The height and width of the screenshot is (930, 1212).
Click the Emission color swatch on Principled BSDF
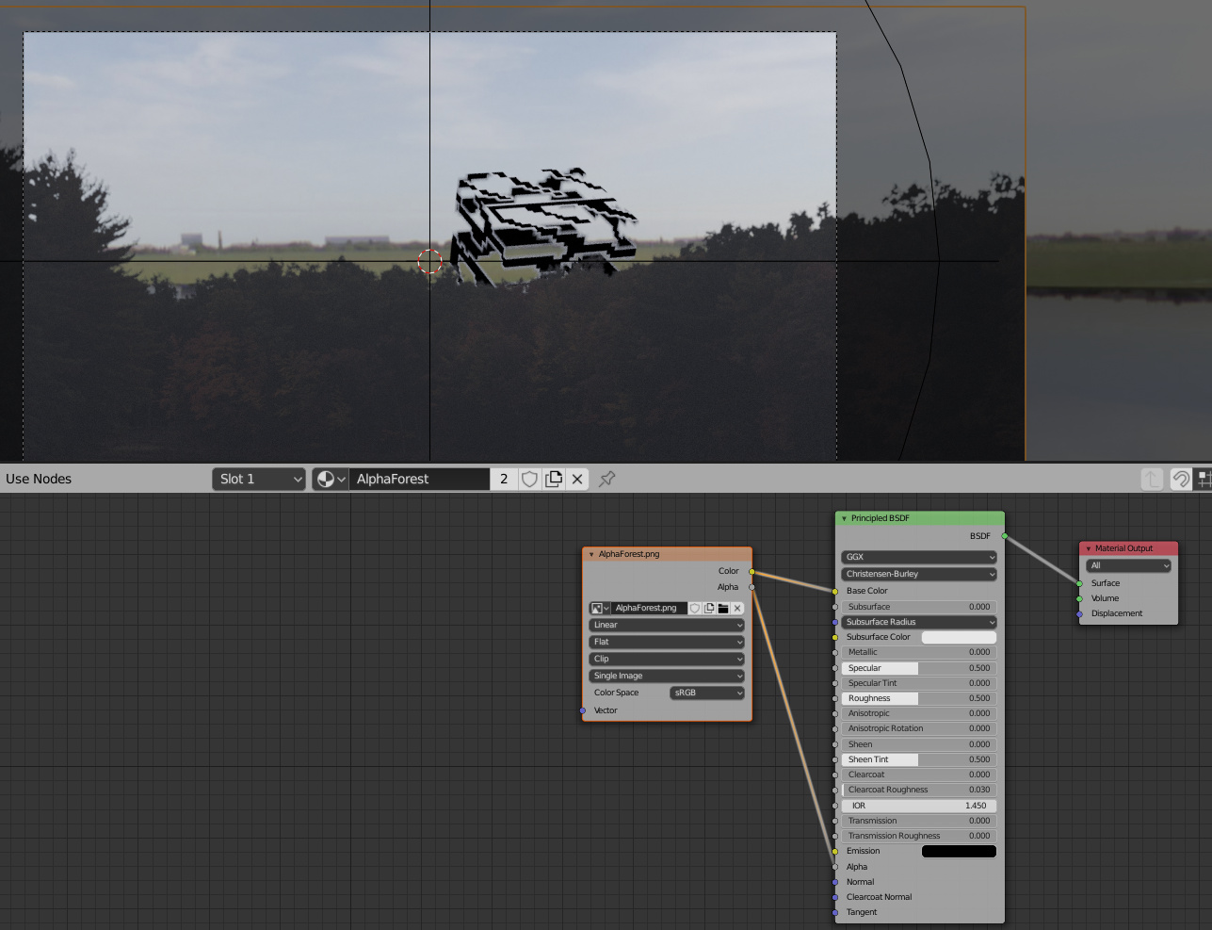(959, 851)
